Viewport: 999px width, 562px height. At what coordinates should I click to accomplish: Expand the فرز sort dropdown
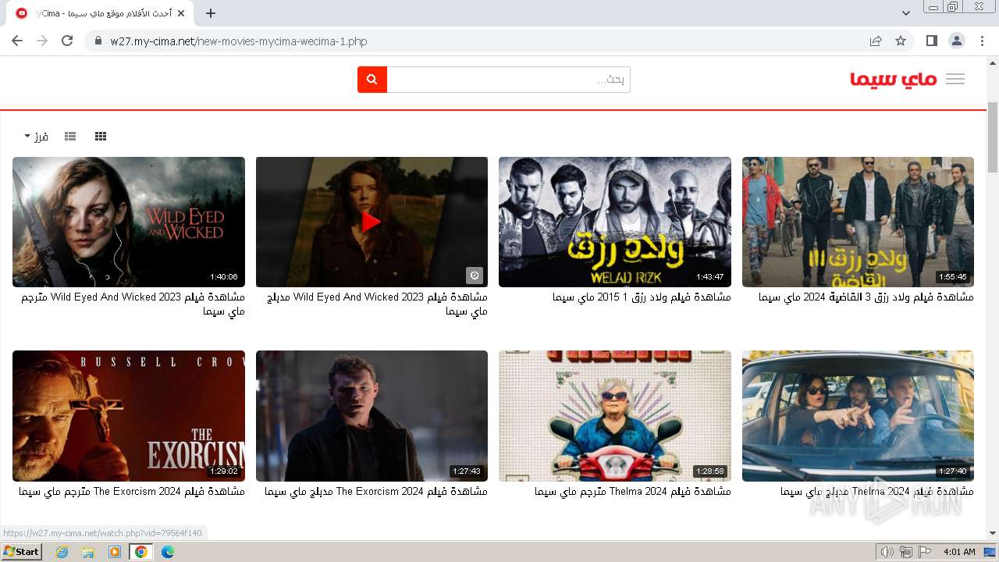click(x=36, y=137)
